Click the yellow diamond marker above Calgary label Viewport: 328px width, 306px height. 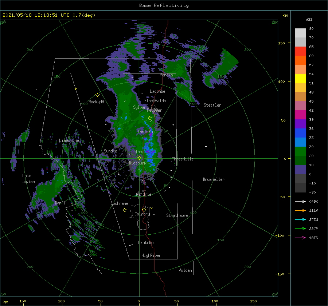click(144, 210)
